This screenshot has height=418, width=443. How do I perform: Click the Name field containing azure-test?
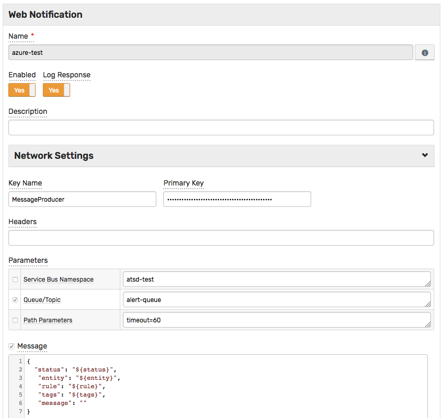[210, 53]
